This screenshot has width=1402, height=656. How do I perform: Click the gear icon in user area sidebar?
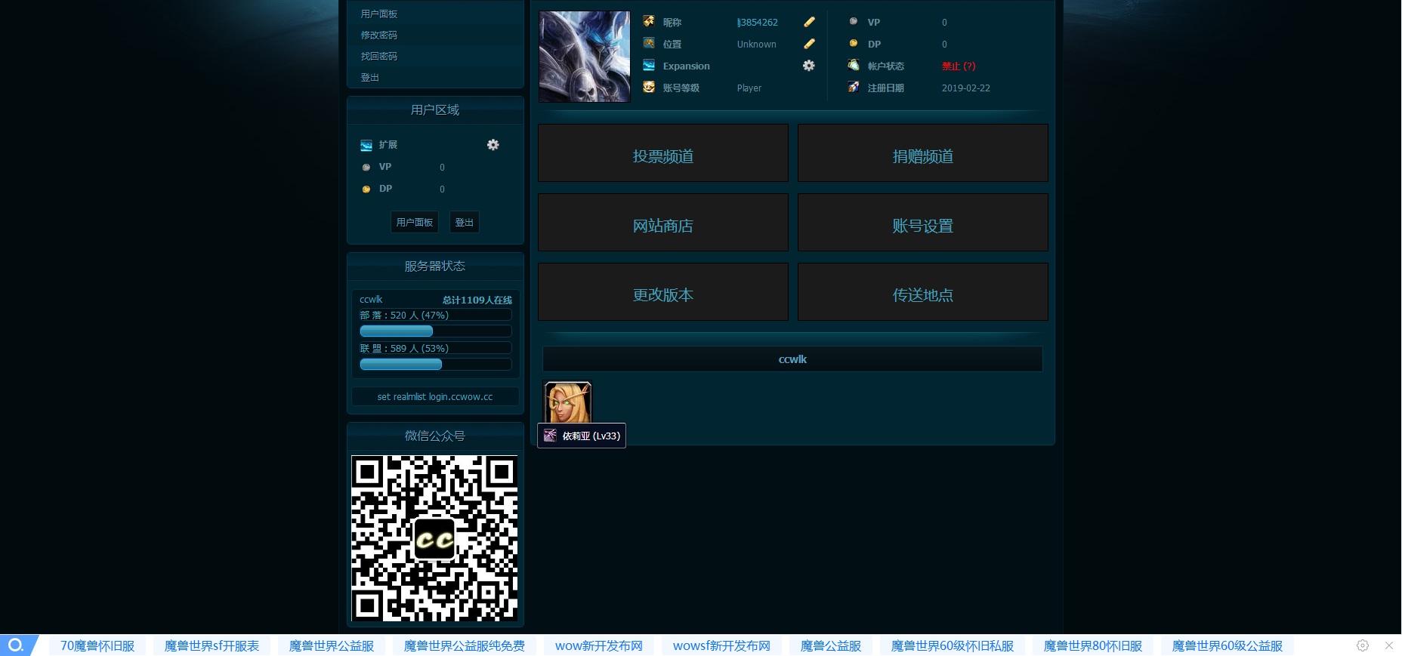click(493, 144)
